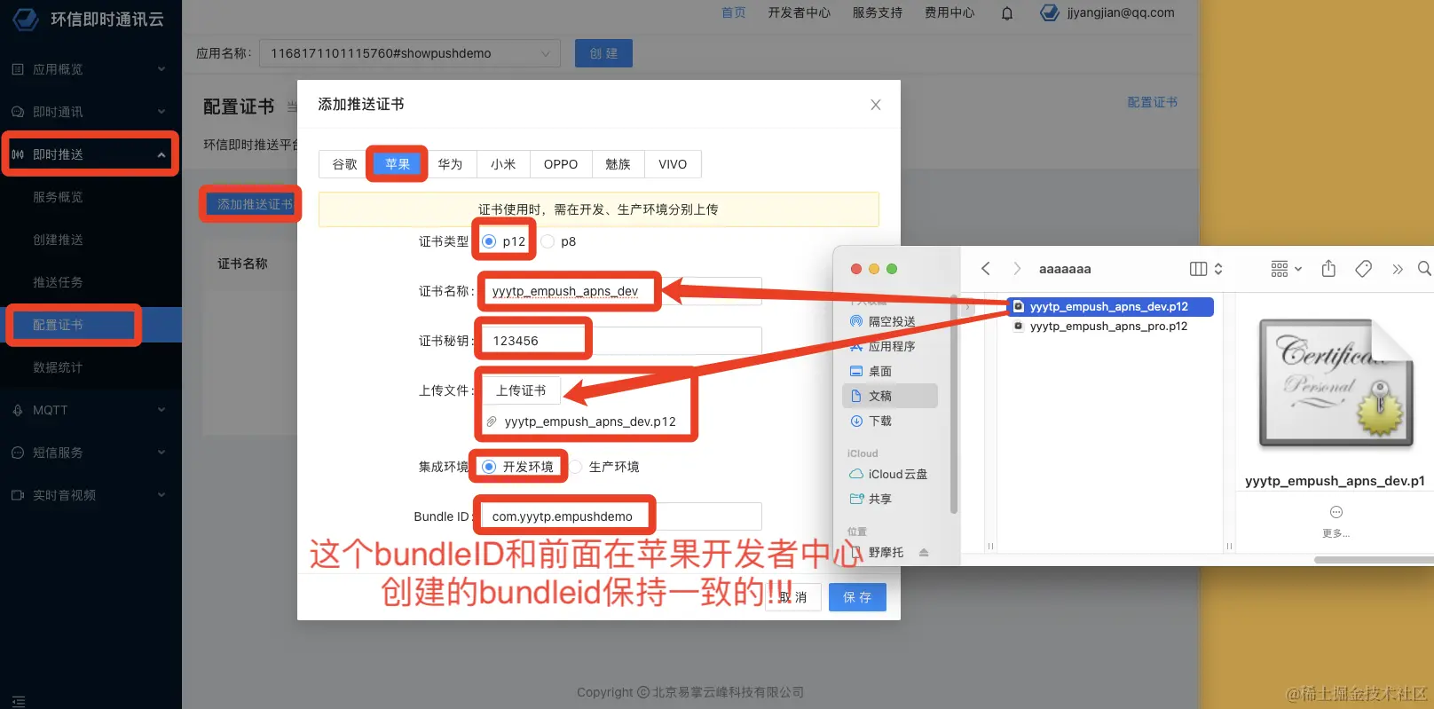1434x709 pixels.
Task: Switch to the 谷歌 tab
Action: coord(344,164)
